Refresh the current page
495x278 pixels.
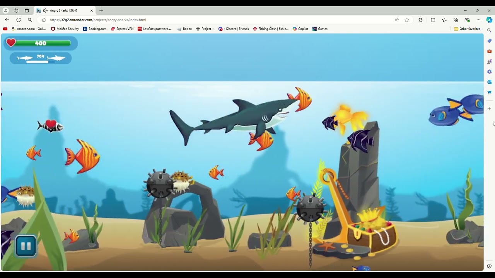[18, 20]
